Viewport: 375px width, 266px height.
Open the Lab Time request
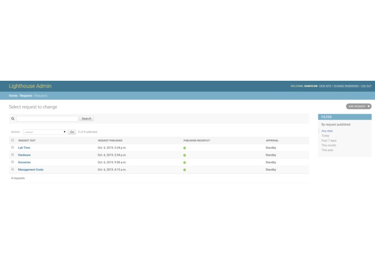(x=24, y=148)
